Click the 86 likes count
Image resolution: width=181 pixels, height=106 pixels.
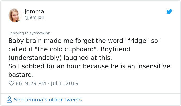pyautogui.click(x=19, y=83)
